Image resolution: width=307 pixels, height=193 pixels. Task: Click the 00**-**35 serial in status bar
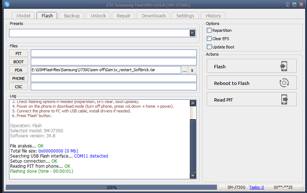pyautogui.click(x=283, y=187)
